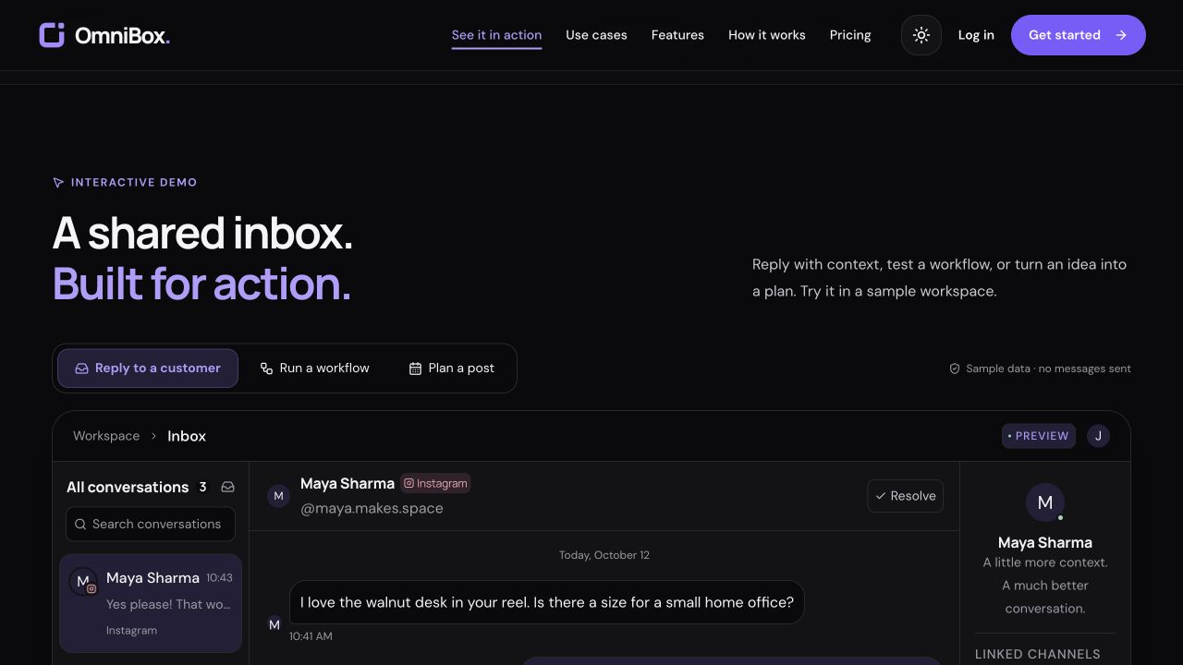
Task: Go to Use cases section
Action: (596, 35)
